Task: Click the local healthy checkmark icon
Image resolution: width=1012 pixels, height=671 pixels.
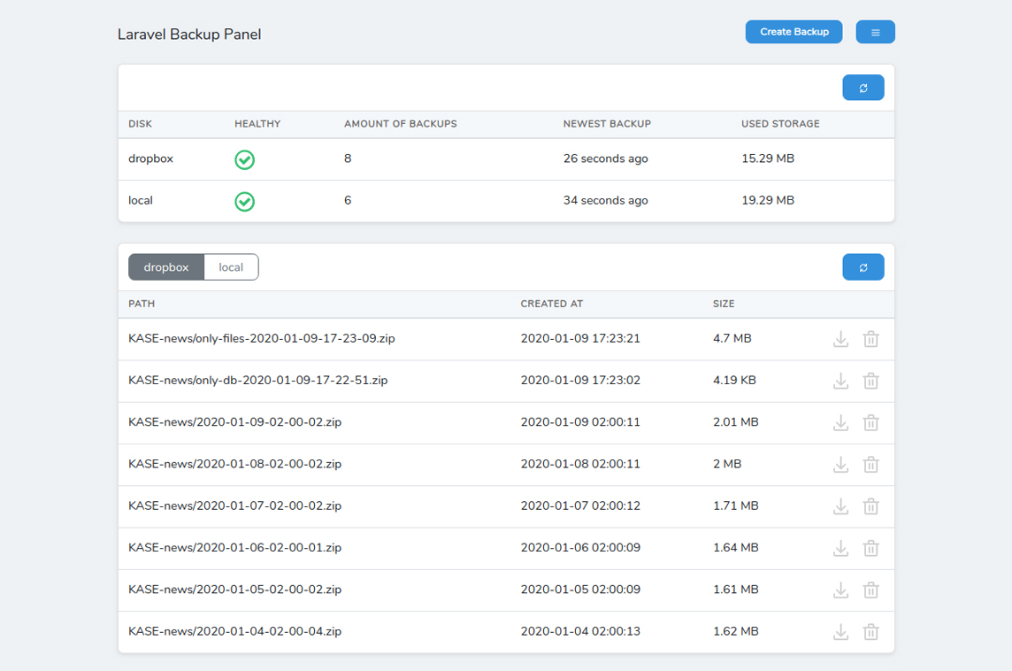Action: (245, 202)
